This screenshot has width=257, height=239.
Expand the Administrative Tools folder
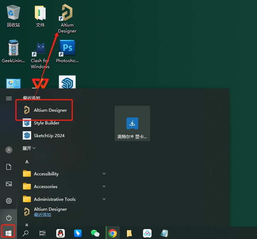click(x=64, y=199)
